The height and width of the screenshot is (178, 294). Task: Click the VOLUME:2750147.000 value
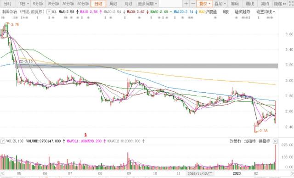tap(43, 141)
